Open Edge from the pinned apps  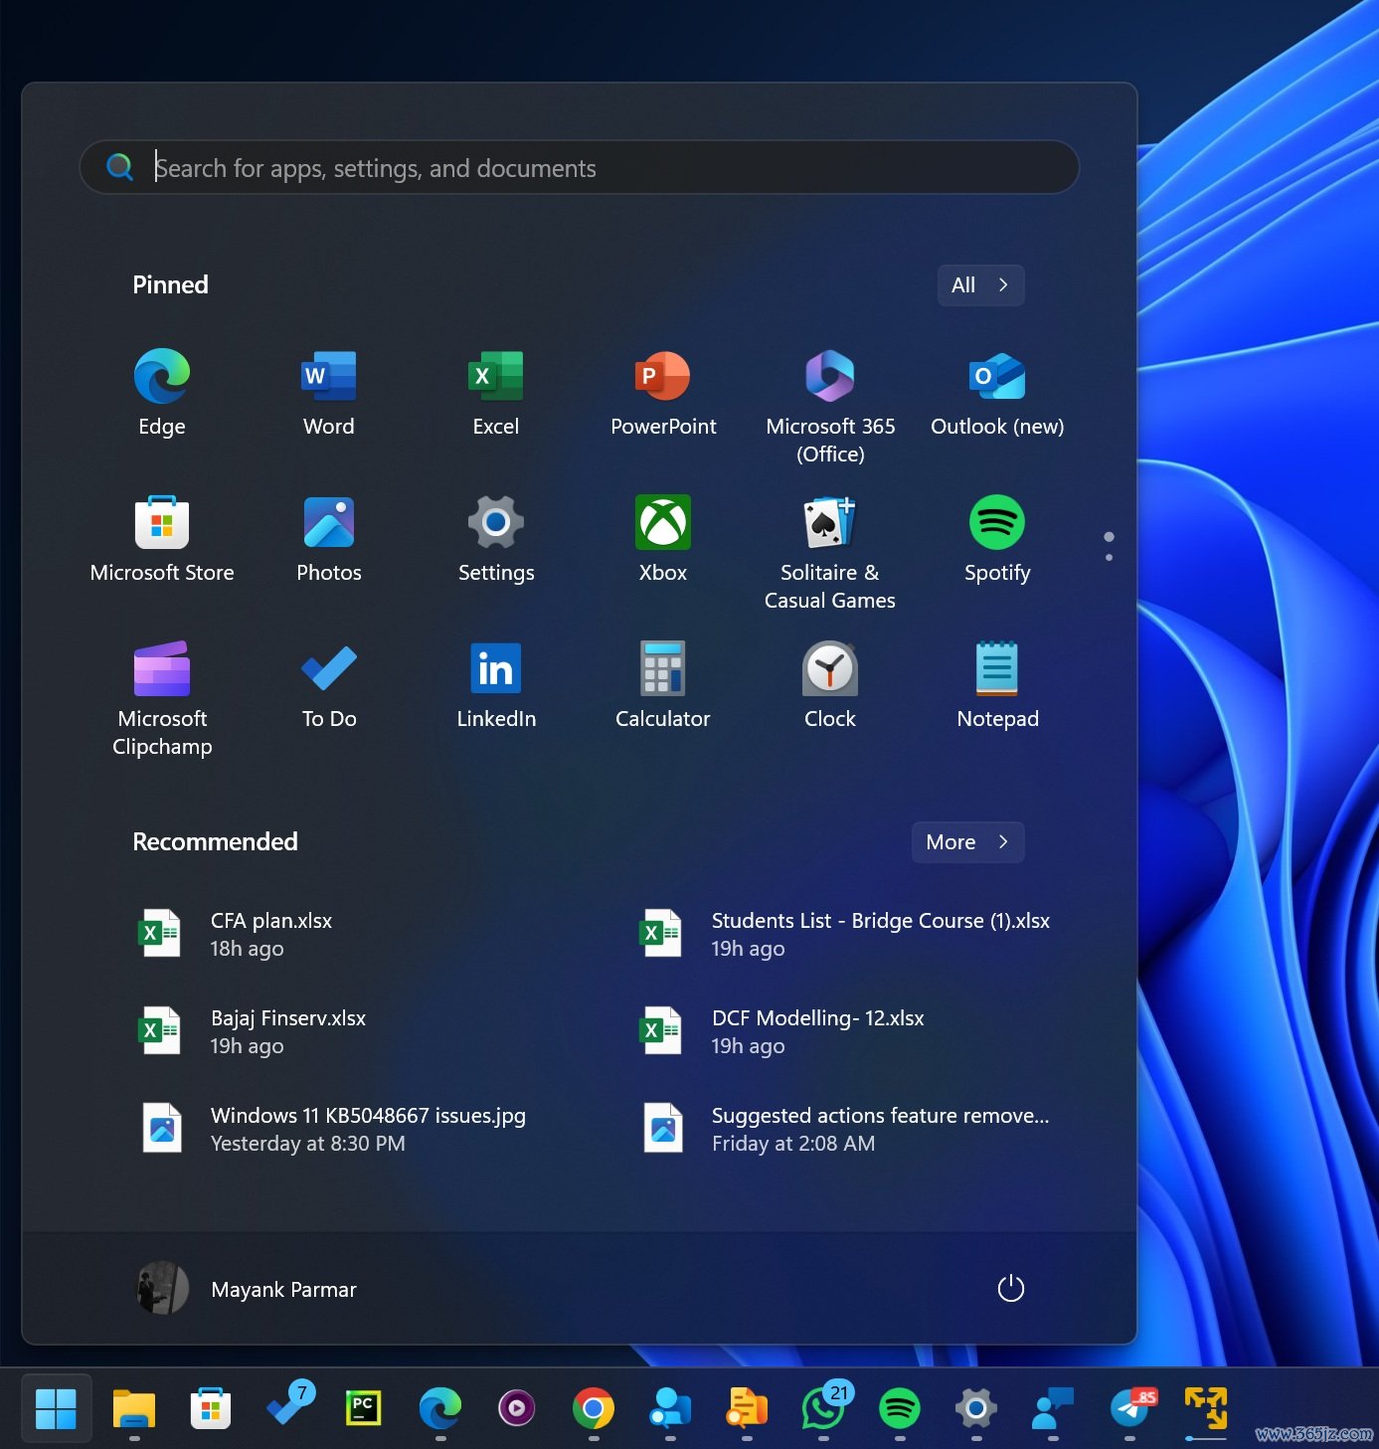point(162,392)
